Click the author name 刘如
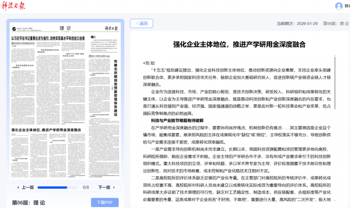 tap(150, 62)
